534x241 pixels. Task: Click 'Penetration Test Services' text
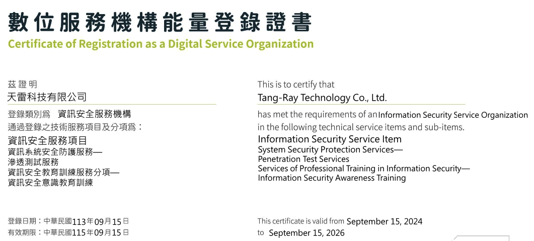[x=303, y=159]
